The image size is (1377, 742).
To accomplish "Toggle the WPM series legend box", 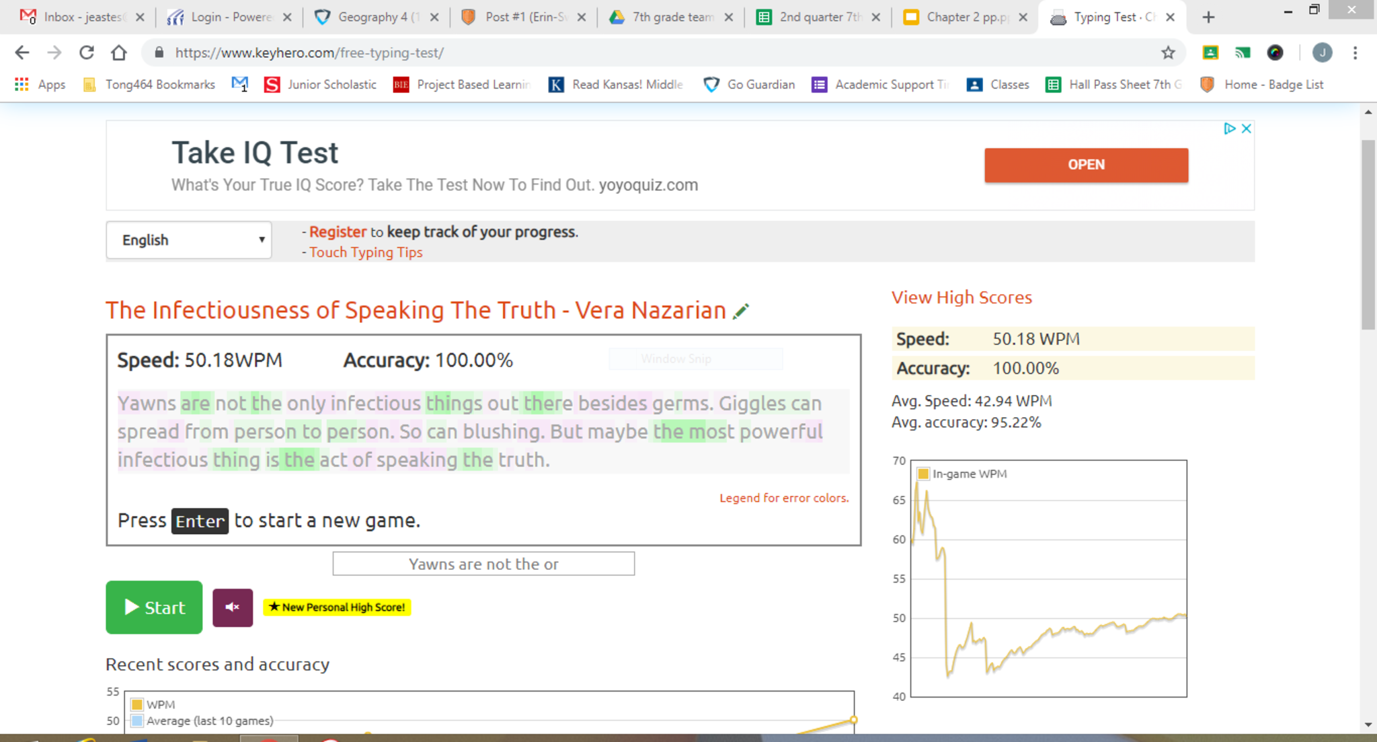I will 137,704.
